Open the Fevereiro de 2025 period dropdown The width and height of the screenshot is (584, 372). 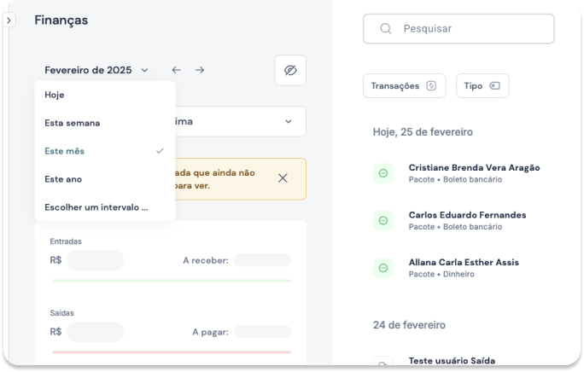pyautogui.click(x=96, y=70)
